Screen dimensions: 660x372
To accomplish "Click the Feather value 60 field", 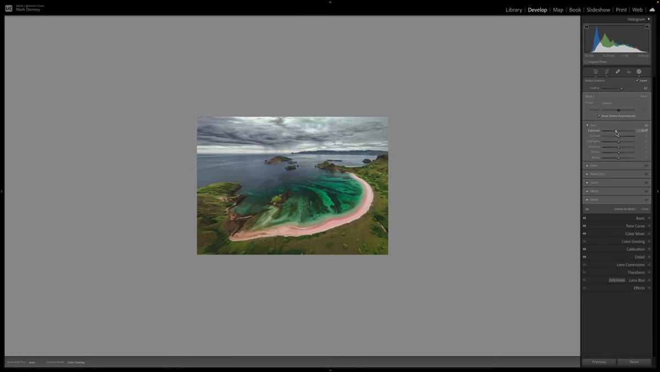I will (x=646, y=88).
